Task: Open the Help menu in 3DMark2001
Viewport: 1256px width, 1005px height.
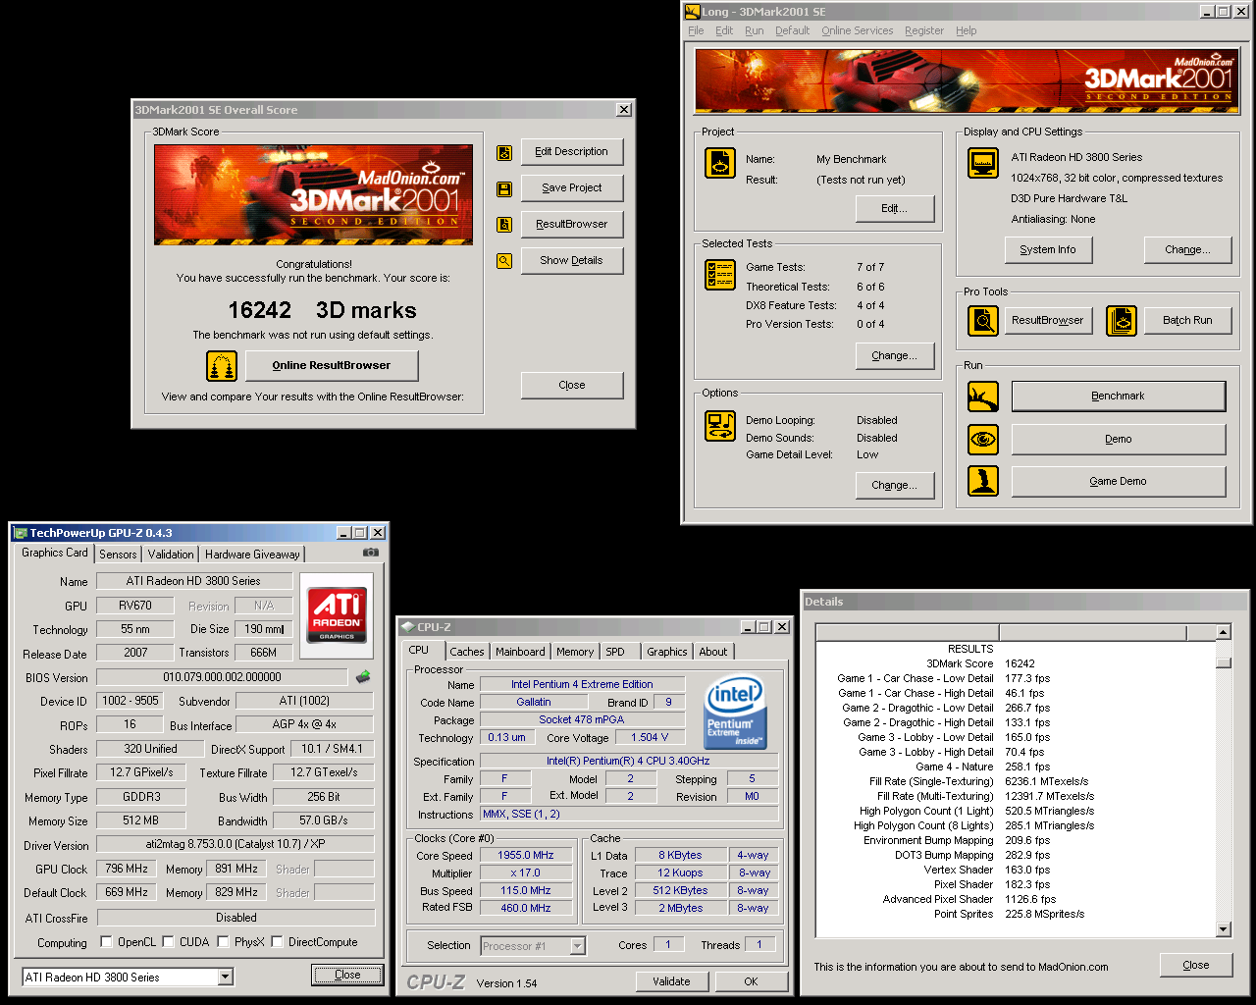Action: click(967, 30)
